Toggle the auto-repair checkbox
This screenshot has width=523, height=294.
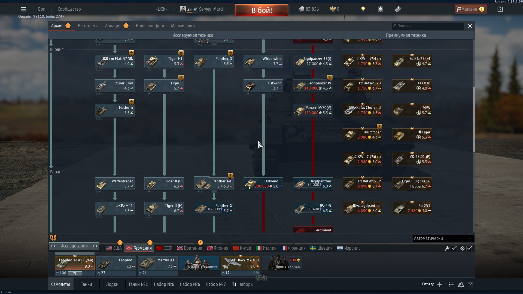pyautogui.click(x=454, y=248)
